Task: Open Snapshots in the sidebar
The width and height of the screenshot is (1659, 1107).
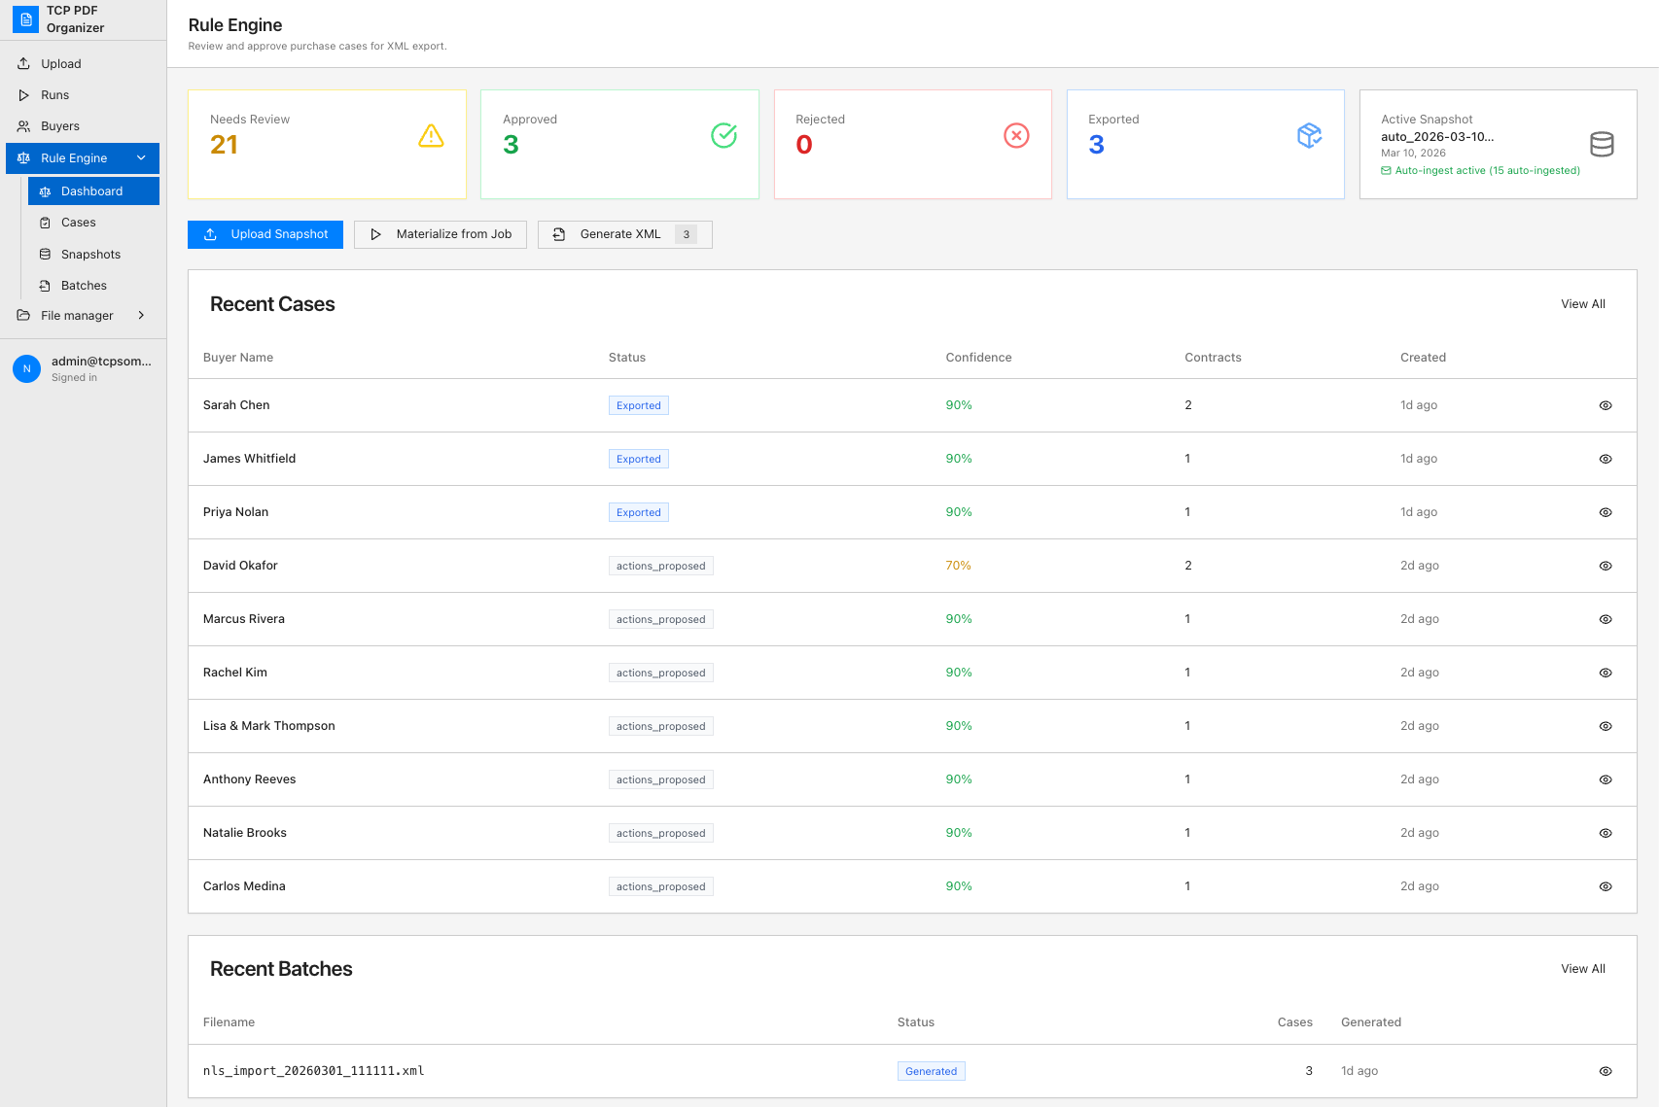Action: [93, 255]
